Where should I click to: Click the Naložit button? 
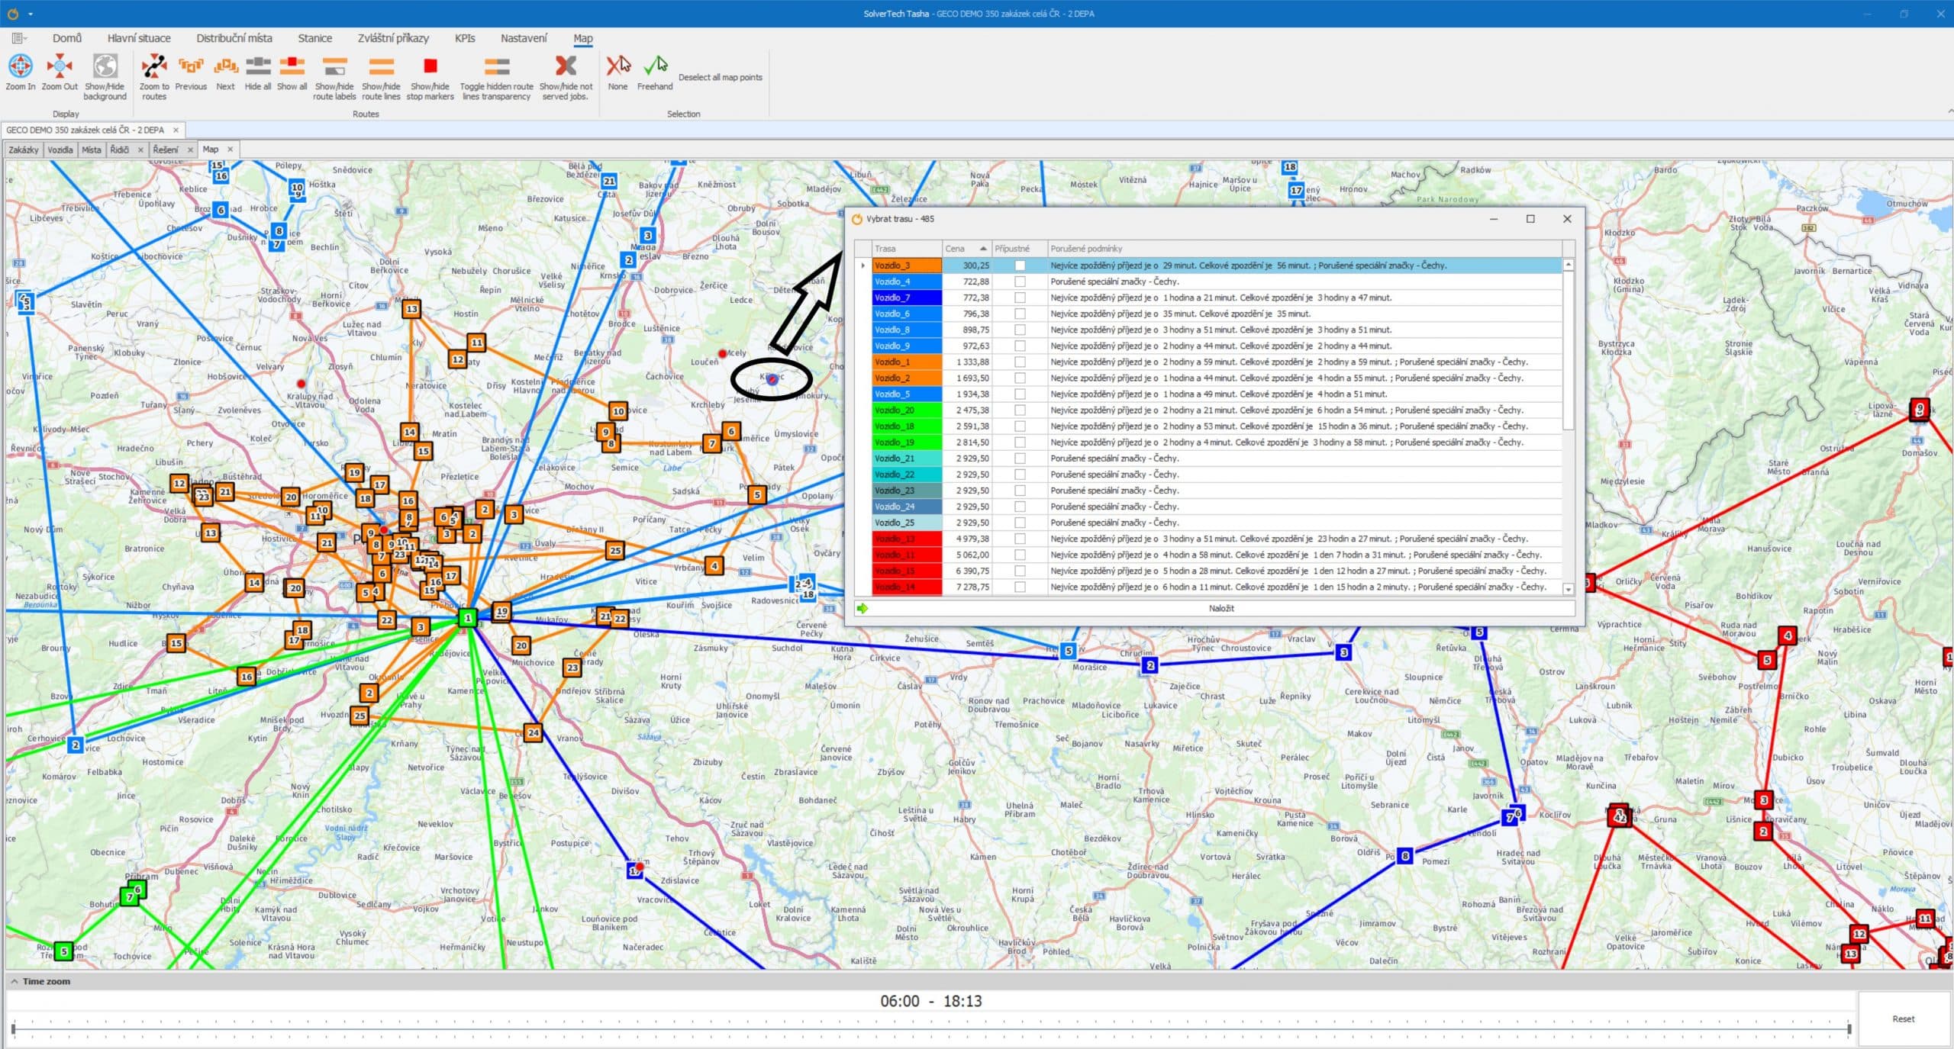click(1221, 608)
